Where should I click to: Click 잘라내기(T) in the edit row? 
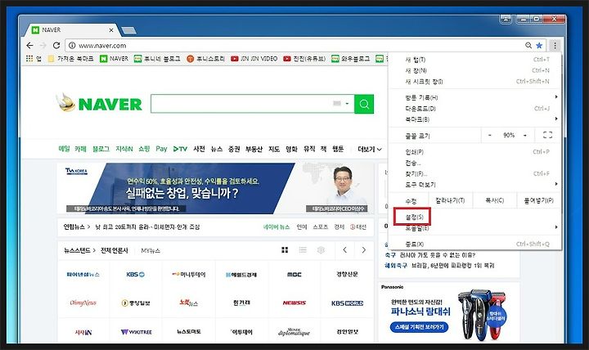pyautogui.click(x=450, y=200)
